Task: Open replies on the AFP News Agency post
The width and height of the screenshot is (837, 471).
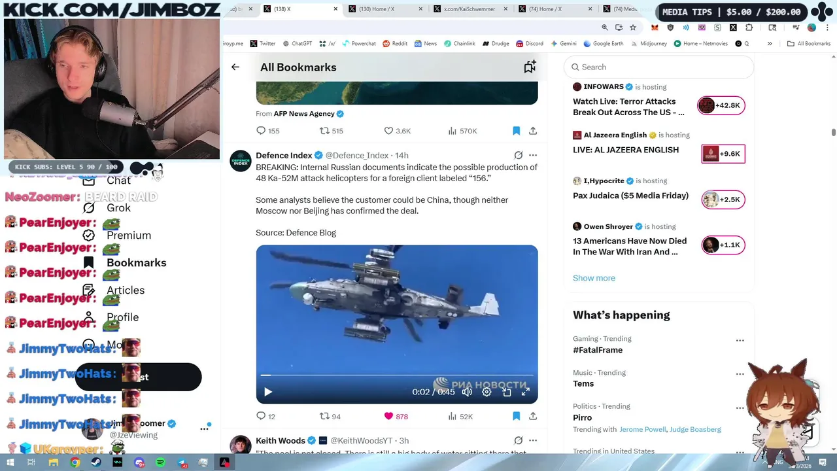Action: coord(267,131)
